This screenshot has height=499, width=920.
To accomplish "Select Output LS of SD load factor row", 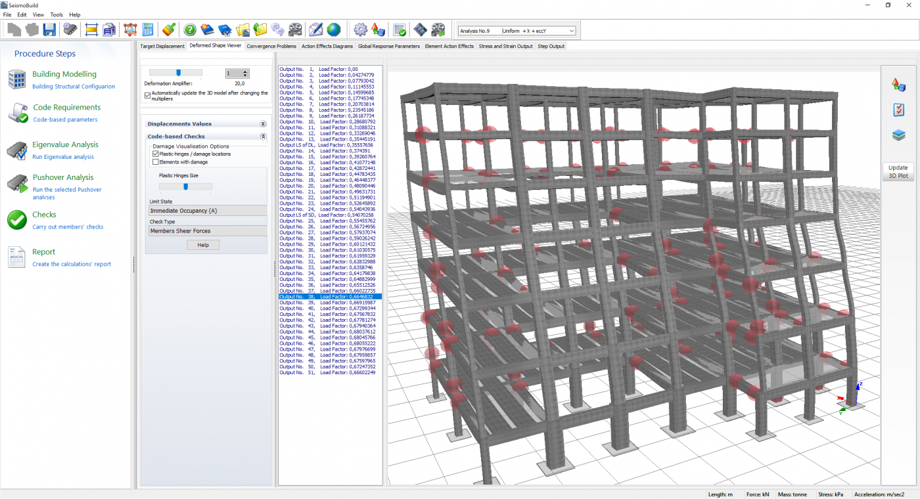I will [x=330, y=215].
